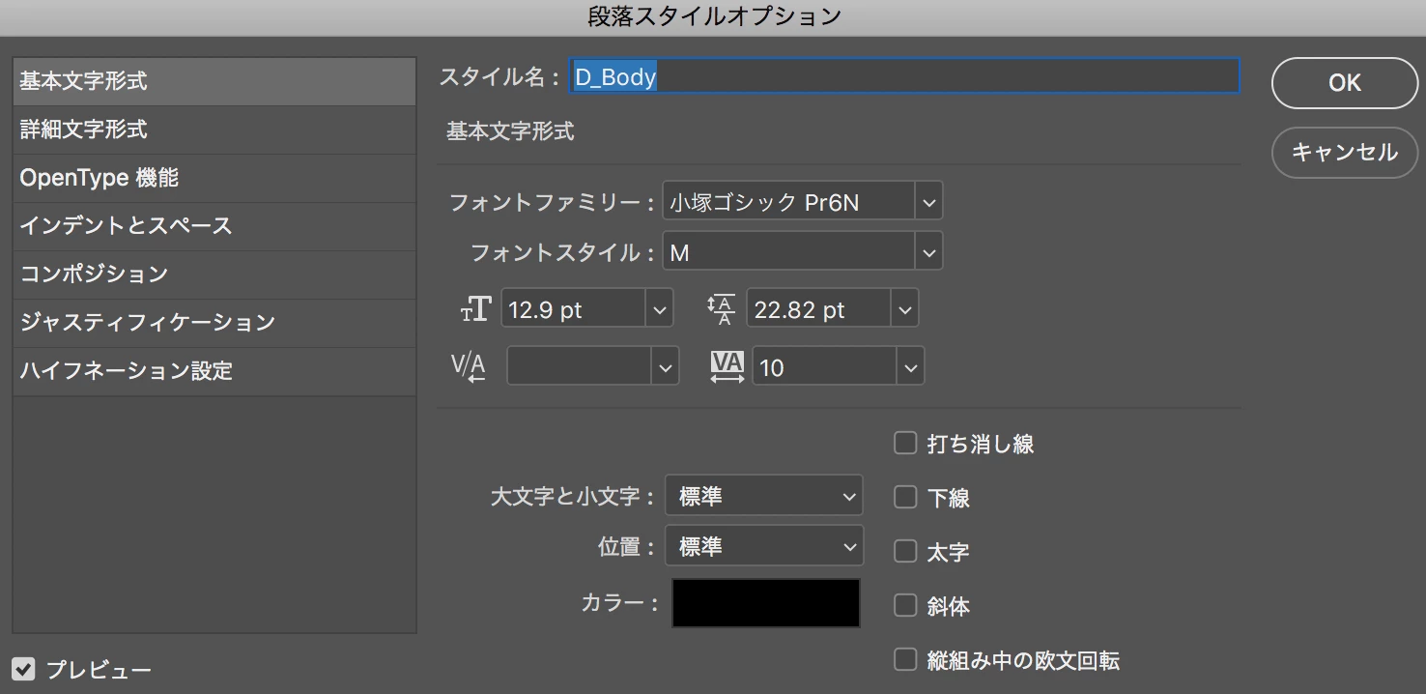
Task: Select the コンポジション section
Action: click(214, 275)
